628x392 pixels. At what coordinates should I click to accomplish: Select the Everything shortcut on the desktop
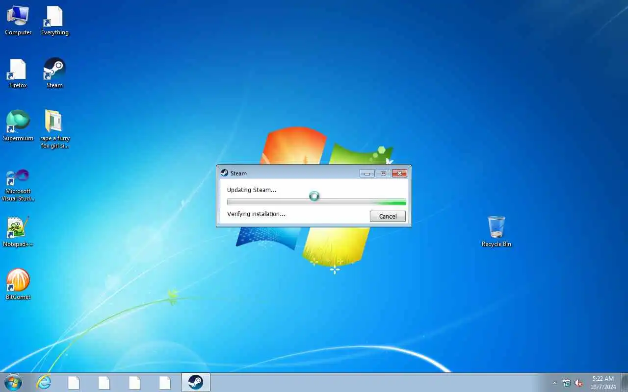tap(54, 21)
